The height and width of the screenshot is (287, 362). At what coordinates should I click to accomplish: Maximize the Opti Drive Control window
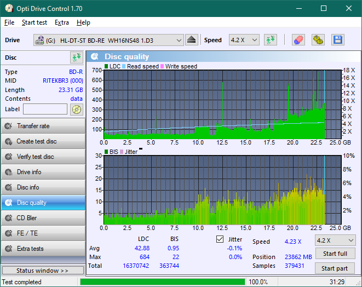click(324, 9)
